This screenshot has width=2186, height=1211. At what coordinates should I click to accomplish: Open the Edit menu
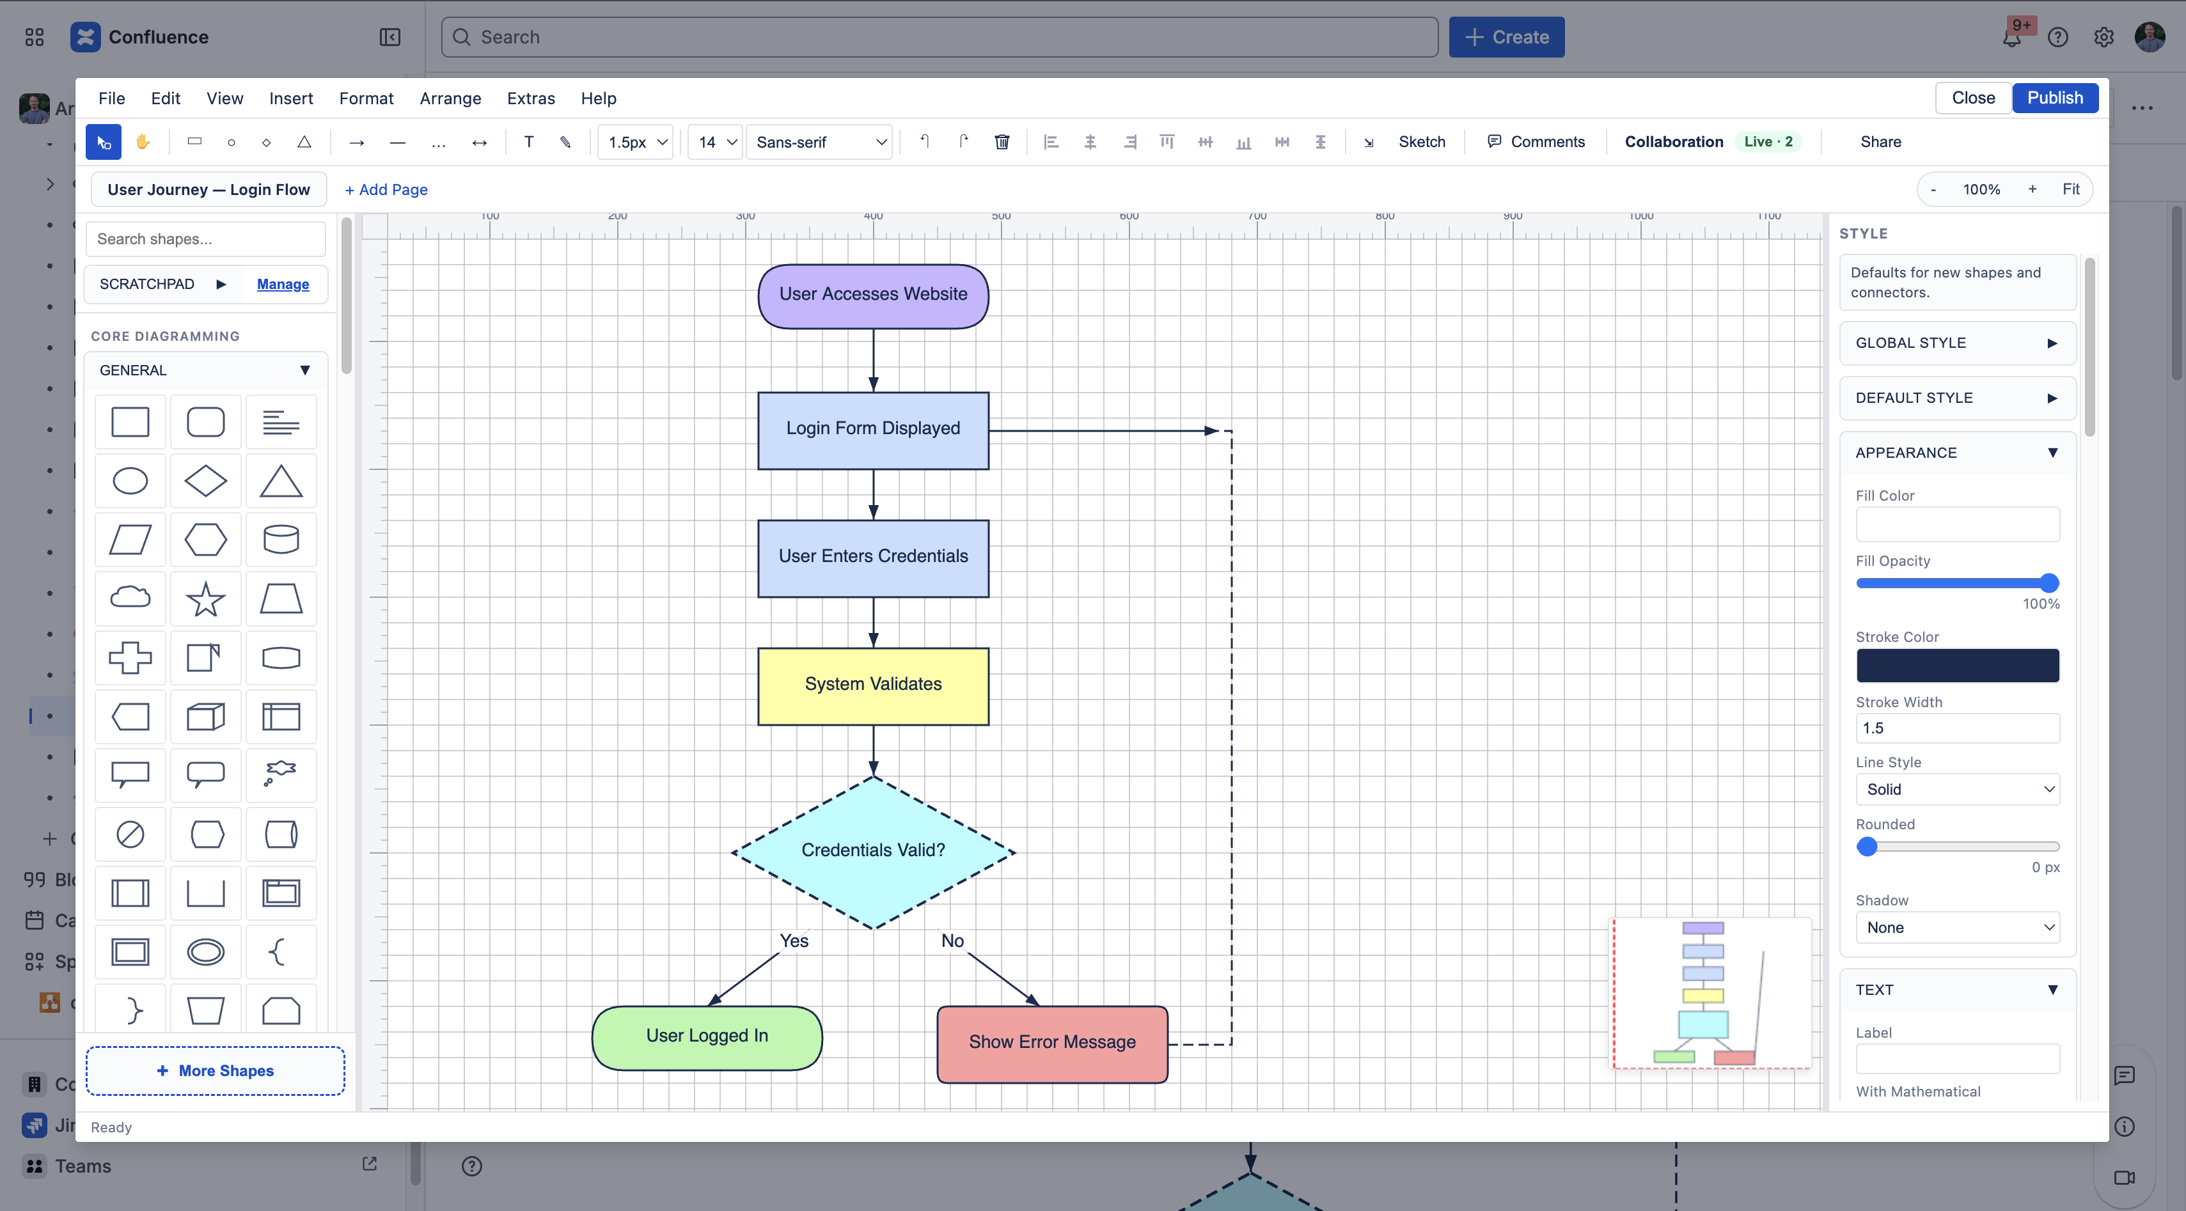pos(166,98)
